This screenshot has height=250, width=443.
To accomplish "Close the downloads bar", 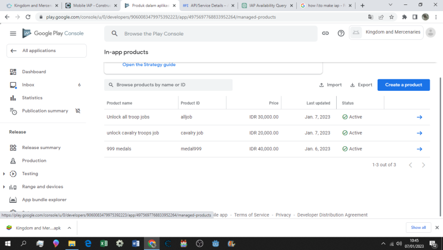I will click(437, 228).
